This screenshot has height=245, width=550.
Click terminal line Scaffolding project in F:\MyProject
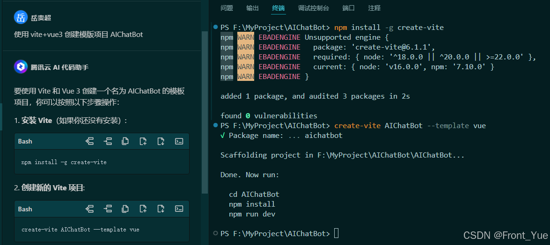coord(342,155)
